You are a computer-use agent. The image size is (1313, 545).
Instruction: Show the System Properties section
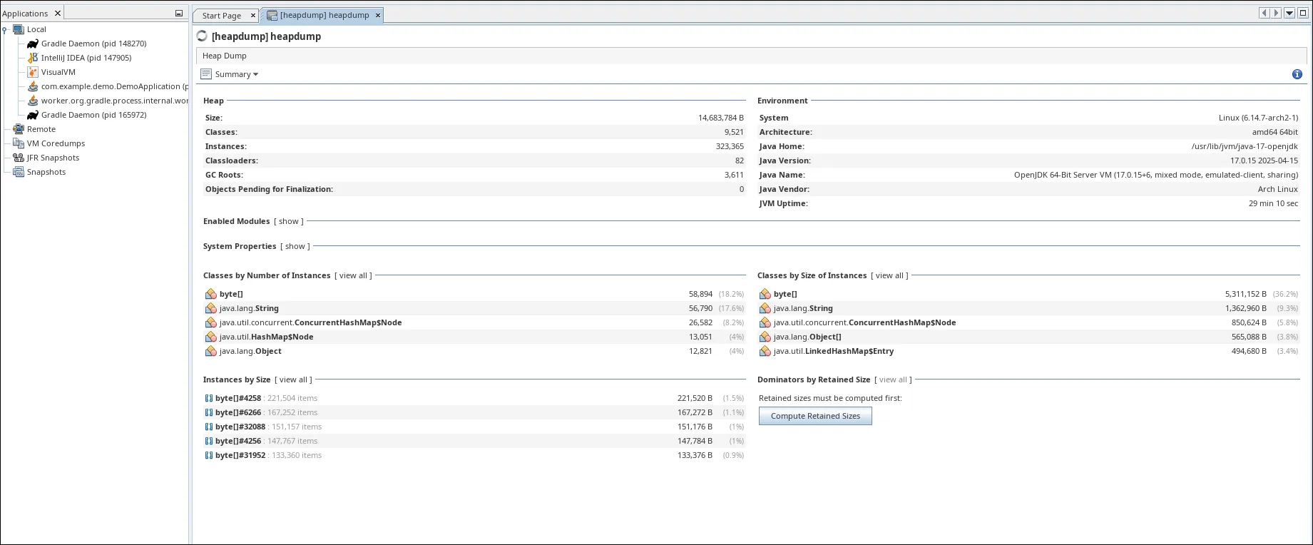coord(295,246)
